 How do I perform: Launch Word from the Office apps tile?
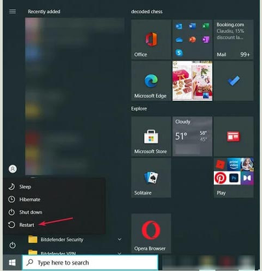(x=192, y=27)
